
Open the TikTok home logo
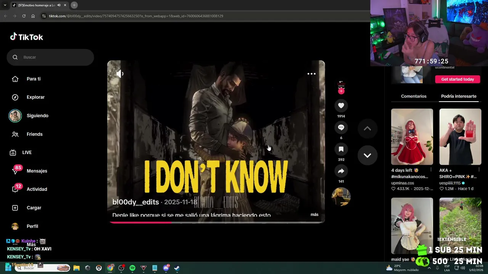coord(26,37)
